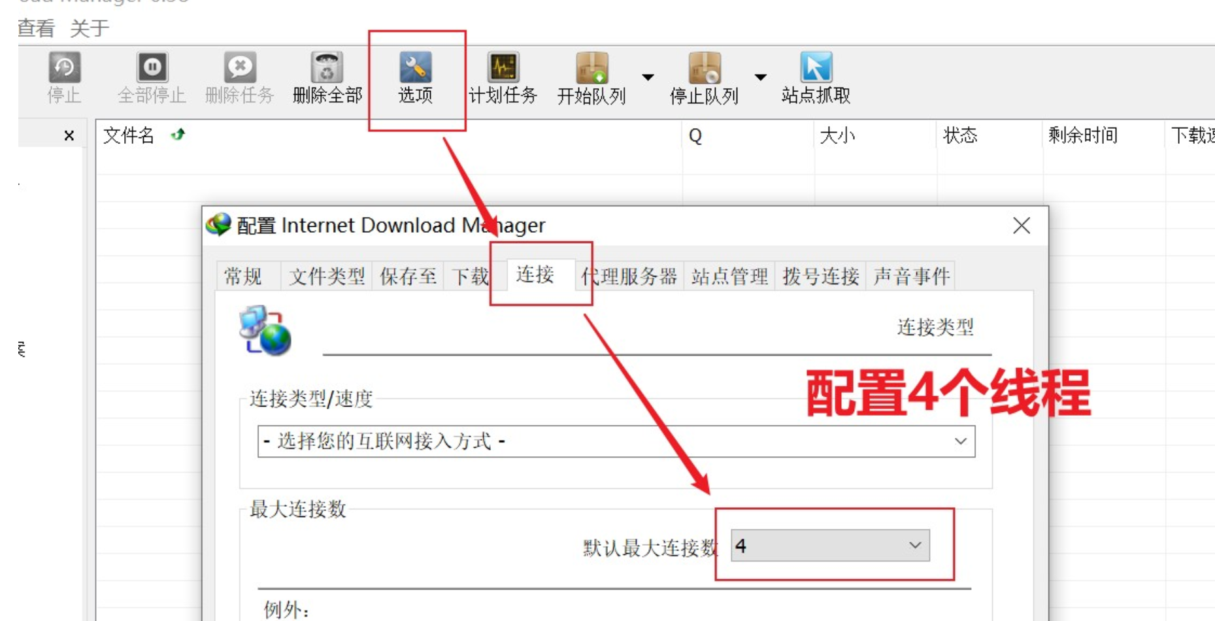The image size is (1215, 621).
Task: Click the 全部停止 (Stop All) icon
Action: click(152, 67)
